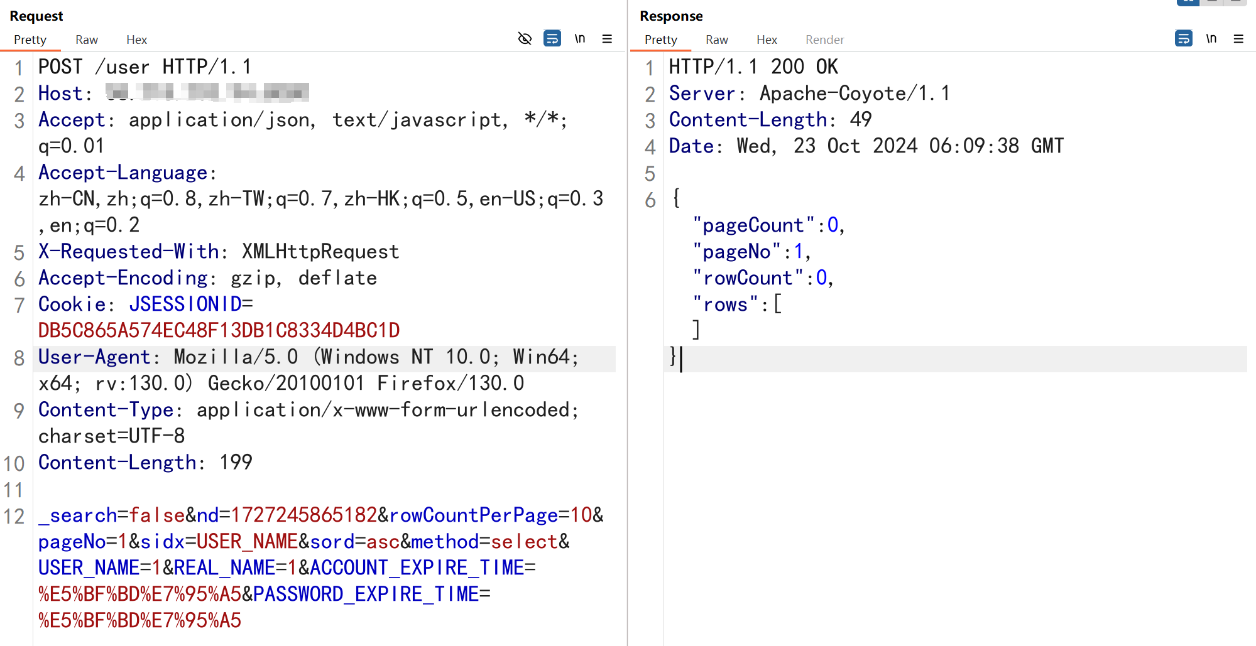1256x646 pixels.
Task: Click the "Accept-Encoding:" header name
Action: [x=128, y=277]
